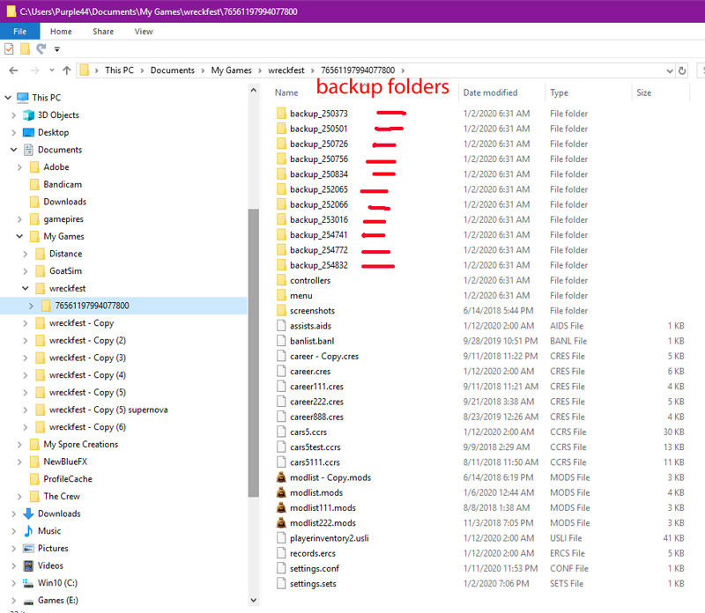
Task: Select wreckfest - Copy (5) supernova folder
Action: (x=108, y=410)
